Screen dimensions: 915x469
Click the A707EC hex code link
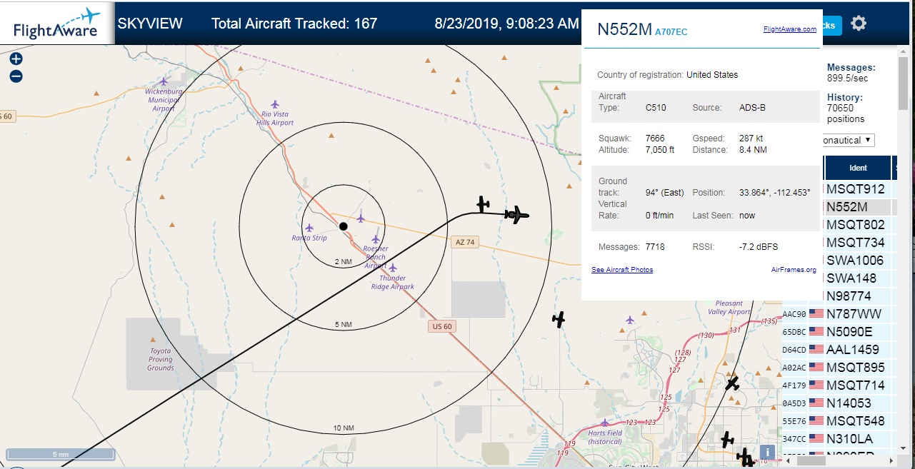[x=671, y=31]
